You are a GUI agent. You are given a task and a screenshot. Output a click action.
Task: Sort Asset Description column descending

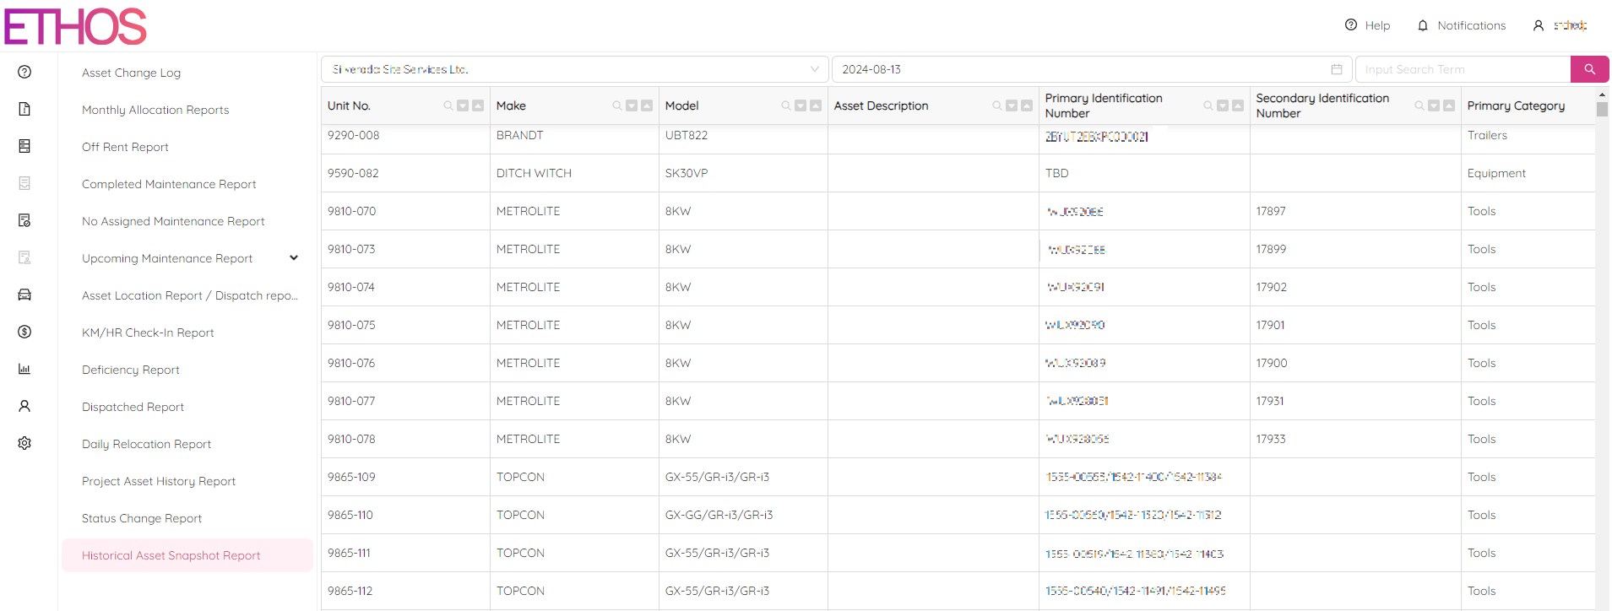point(1012,105)
